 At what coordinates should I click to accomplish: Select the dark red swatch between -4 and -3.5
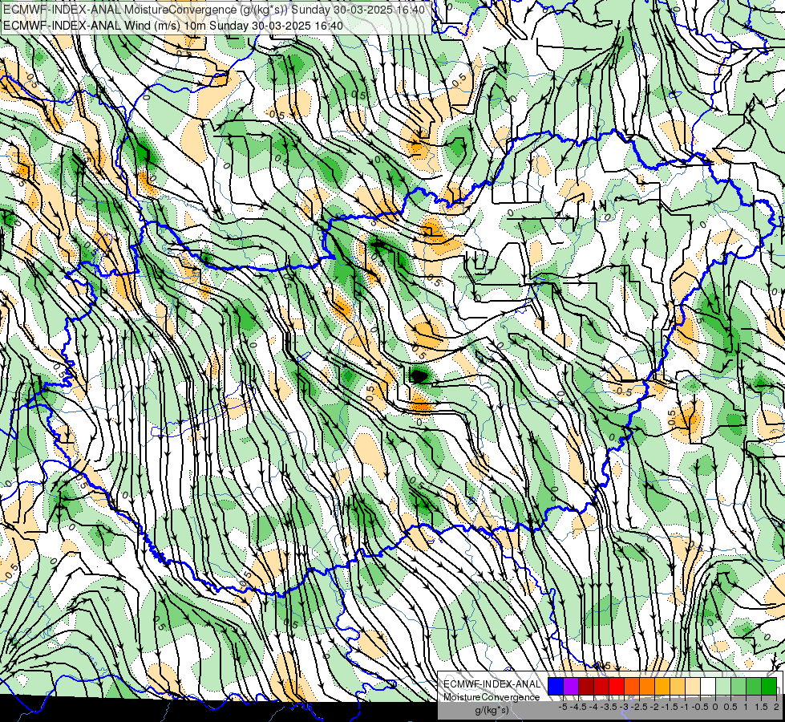(x=601, y=686)
